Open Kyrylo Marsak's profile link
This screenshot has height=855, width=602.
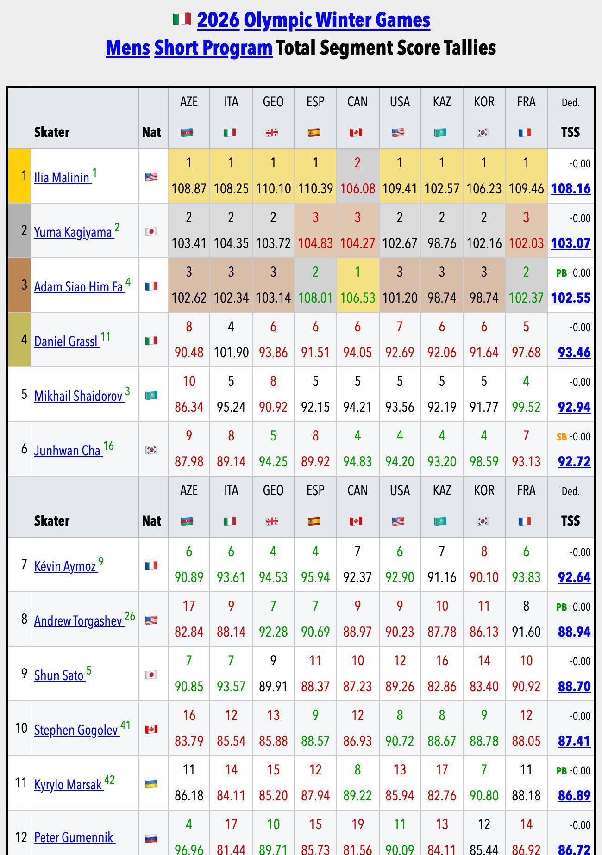click(x=69, y=785)
